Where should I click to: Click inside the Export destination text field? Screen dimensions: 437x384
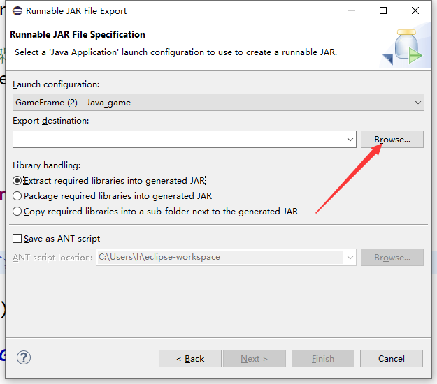coord(178,140)
